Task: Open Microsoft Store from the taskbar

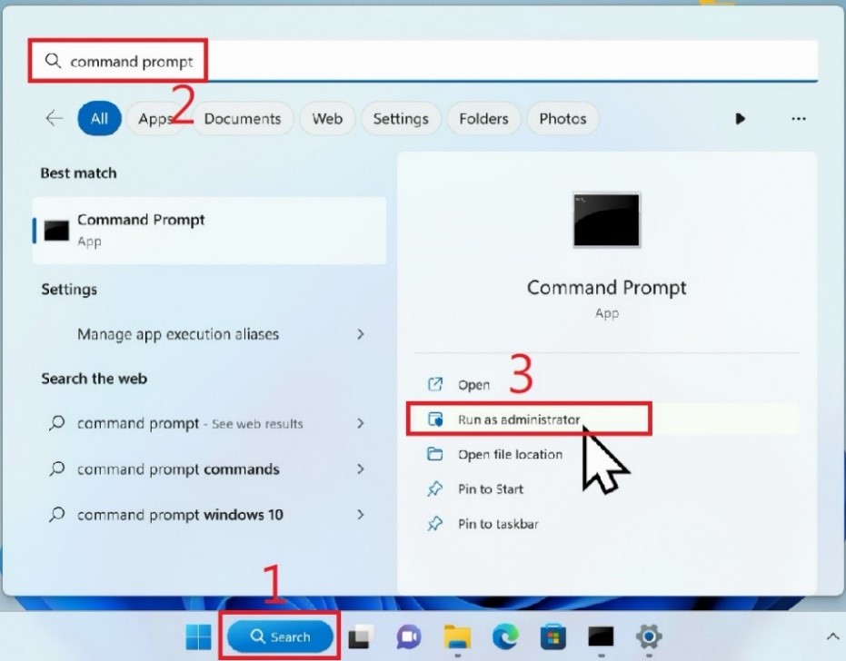Action: pos(552,636)
